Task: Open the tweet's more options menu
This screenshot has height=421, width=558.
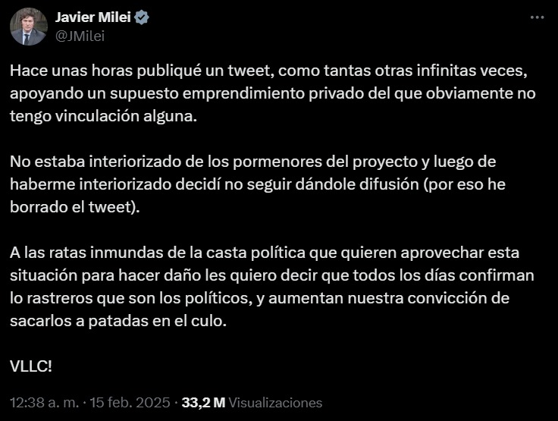Action: click(538, 17)
